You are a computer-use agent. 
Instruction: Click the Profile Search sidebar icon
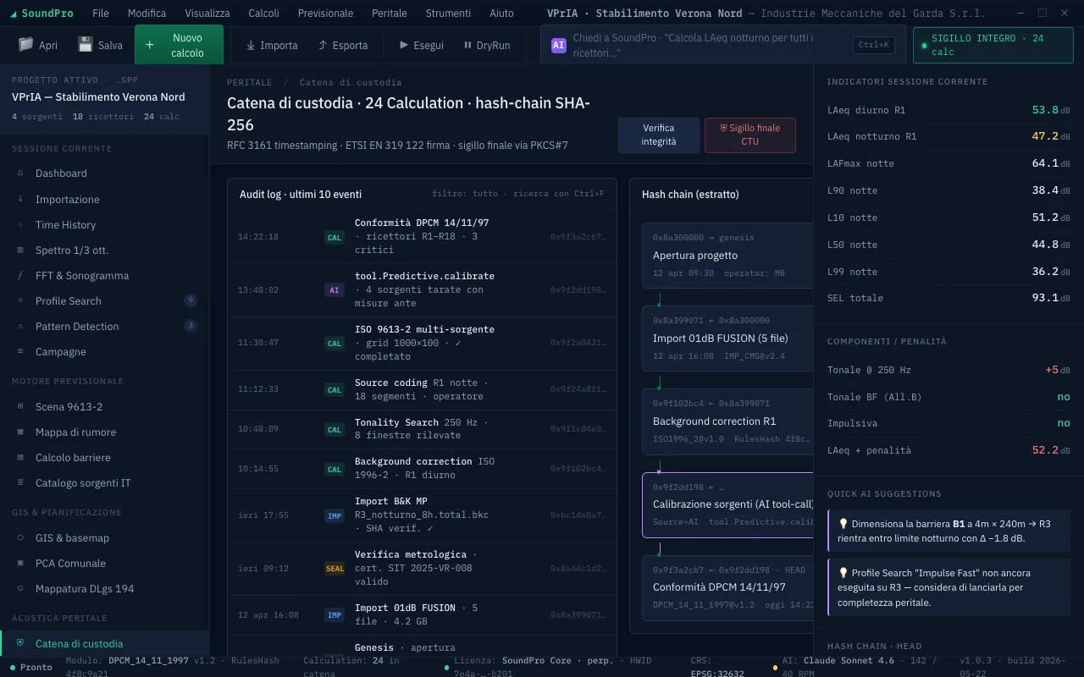click(20, 300)
